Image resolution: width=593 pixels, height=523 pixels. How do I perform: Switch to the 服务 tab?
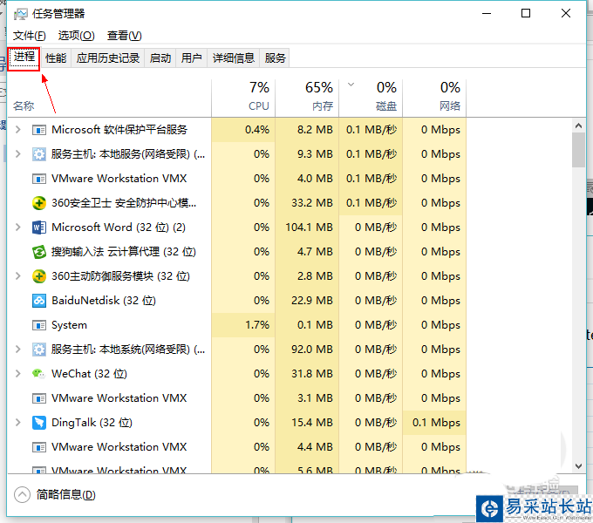(x=275, y=58)
